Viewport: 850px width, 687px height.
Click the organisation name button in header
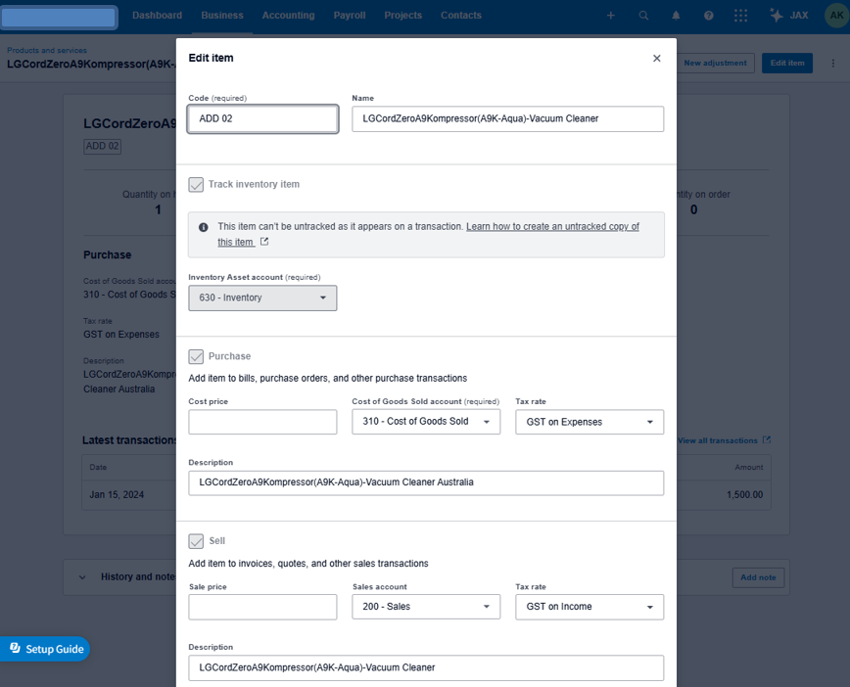click(x=59, y=17)
